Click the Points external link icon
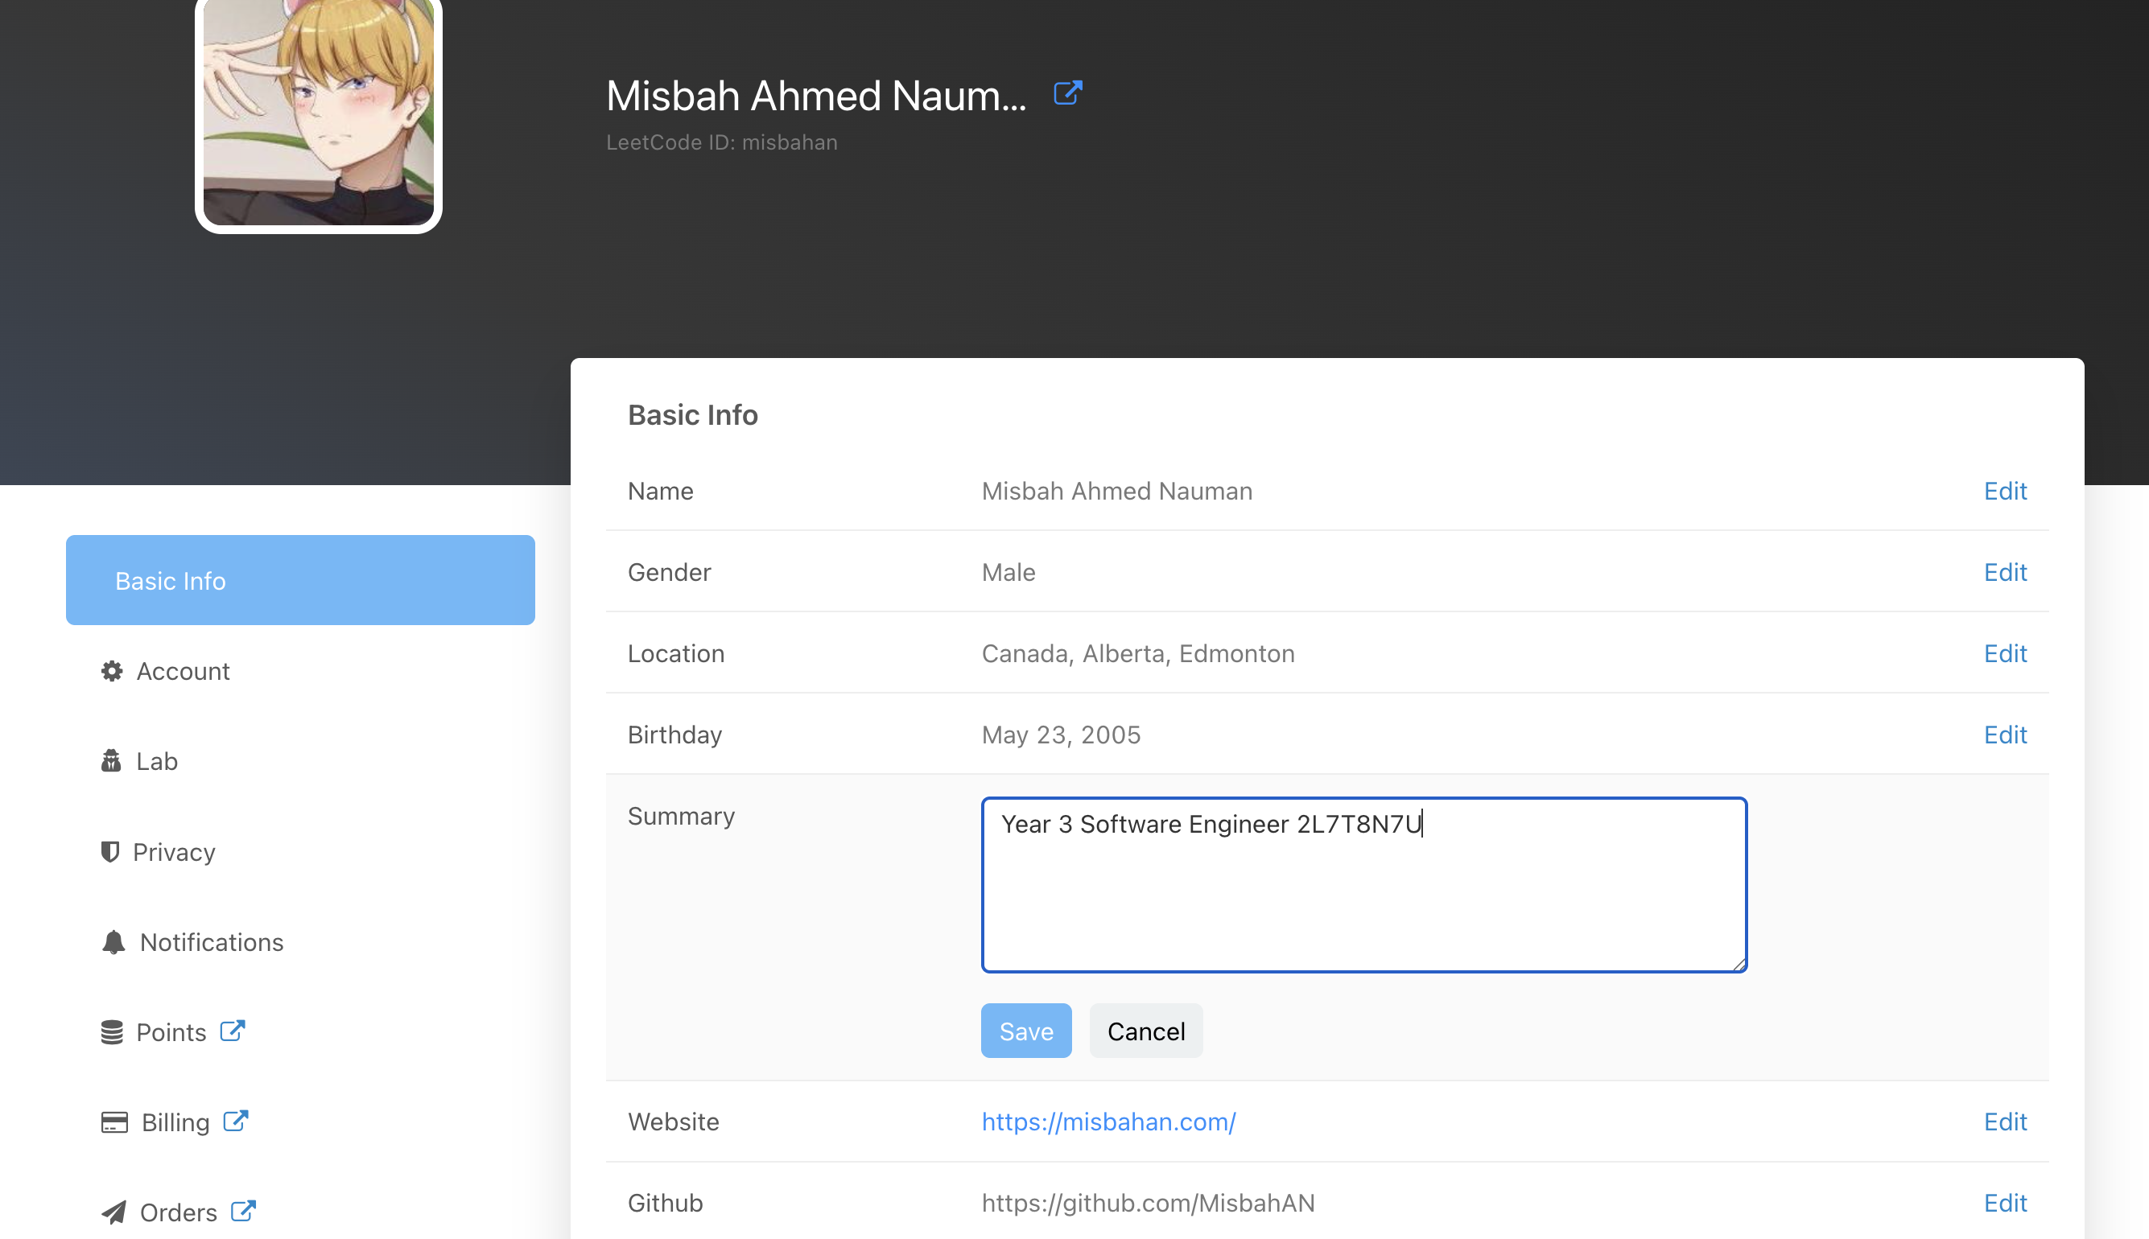 pyautogui.click(x=233, y=1031)
